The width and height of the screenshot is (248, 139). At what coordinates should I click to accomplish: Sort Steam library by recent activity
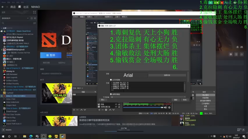[x=32, y=18]
